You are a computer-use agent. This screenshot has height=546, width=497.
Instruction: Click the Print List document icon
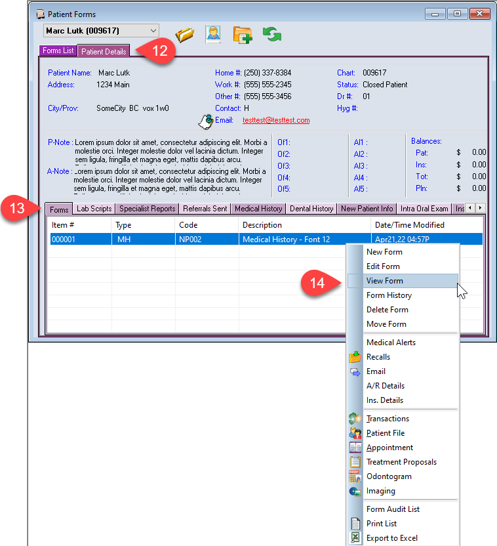[355, 524]
